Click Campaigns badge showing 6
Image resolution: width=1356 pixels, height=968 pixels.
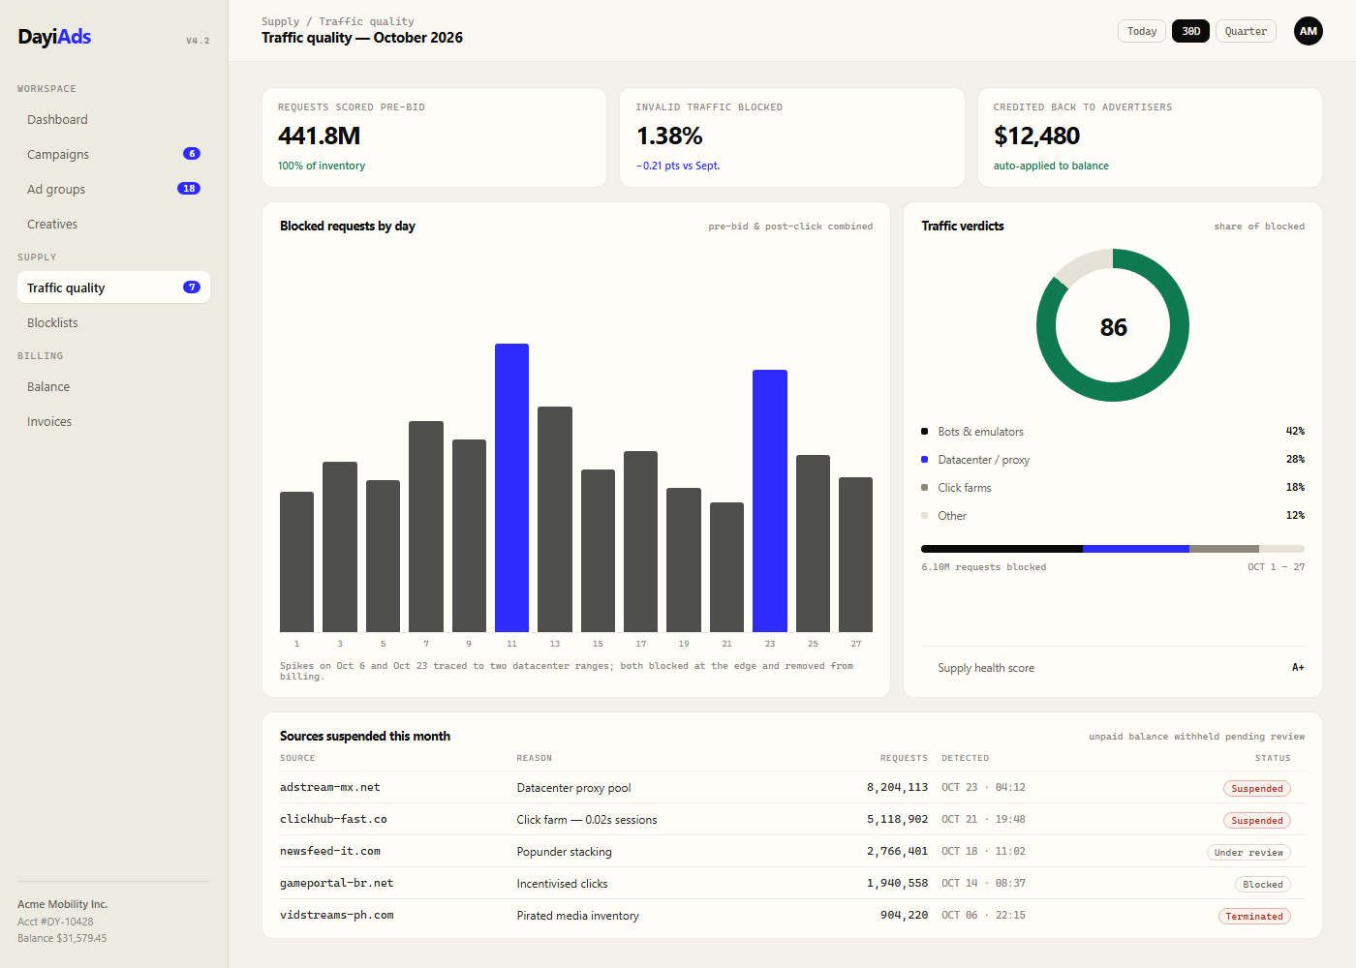[192, 154]
